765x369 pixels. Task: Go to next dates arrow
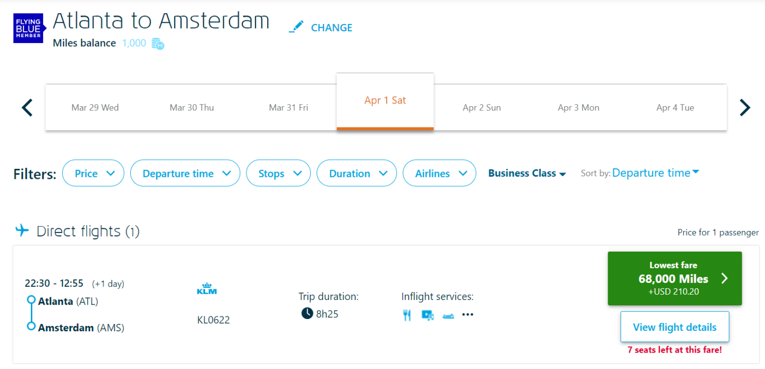745,108
